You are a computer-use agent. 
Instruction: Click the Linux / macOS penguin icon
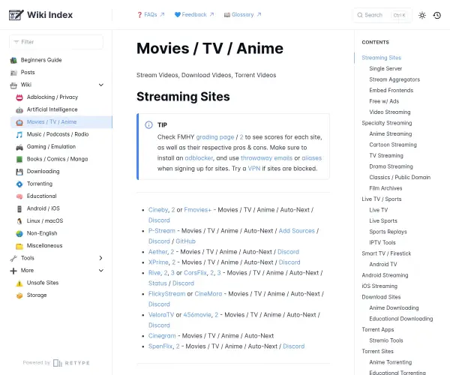pyautogui.click(x=19, y=221)
